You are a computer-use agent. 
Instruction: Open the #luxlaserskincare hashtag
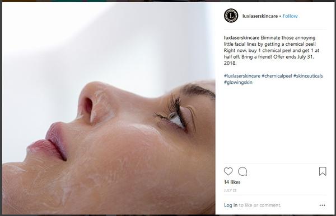(242, 76)
